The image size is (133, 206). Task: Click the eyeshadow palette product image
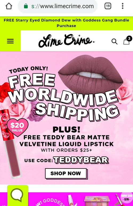pos(97,201)
